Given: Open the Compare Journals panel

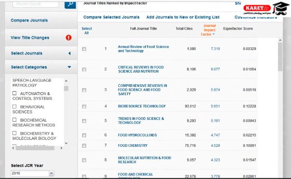Looking at the screenshot, I should pyautogui.click(x=29, y=20).
